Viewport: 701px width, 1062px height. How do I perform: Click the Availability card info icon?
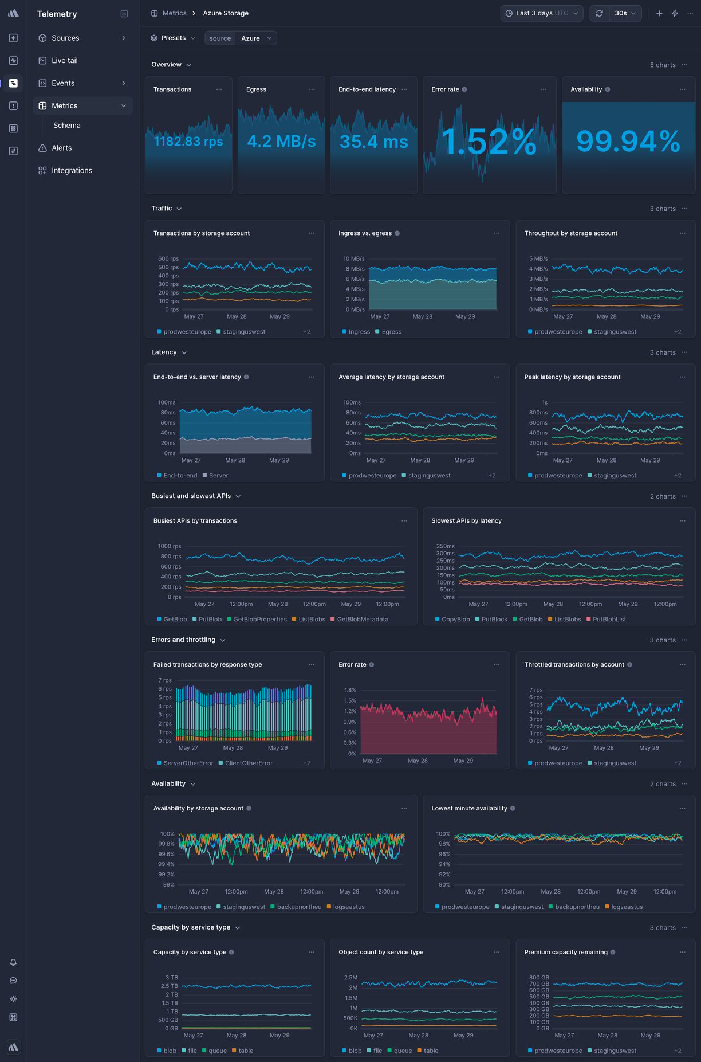pos(608,89)
